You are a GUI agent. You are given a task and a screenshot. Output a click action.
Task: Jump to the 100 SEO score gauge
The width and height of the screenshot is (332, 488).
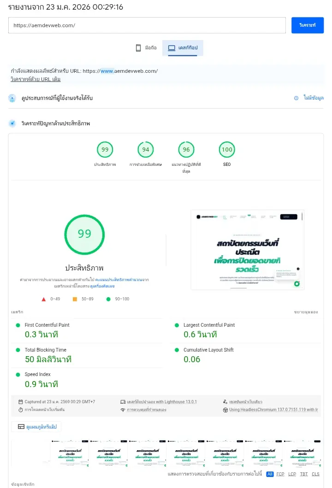pyautogui.click(x=227, y=150)
